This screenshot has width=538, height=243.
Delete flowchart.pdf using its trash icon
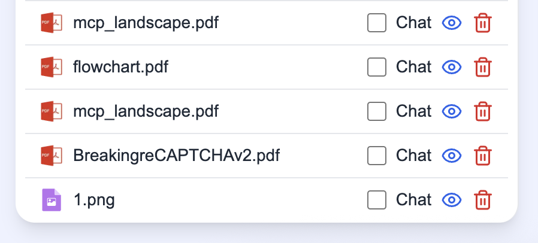tap(483, 67)
